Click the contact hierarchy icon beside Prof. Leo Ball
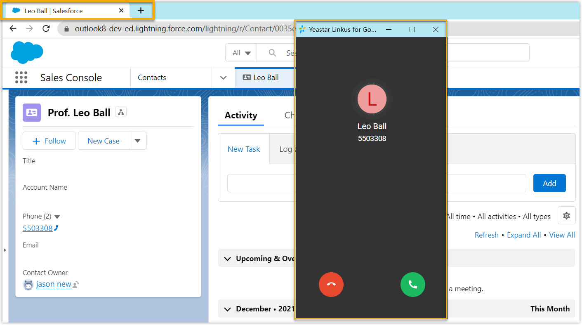Image resolution: width=582 pixels, height=325 pixels. click(121, 112)
